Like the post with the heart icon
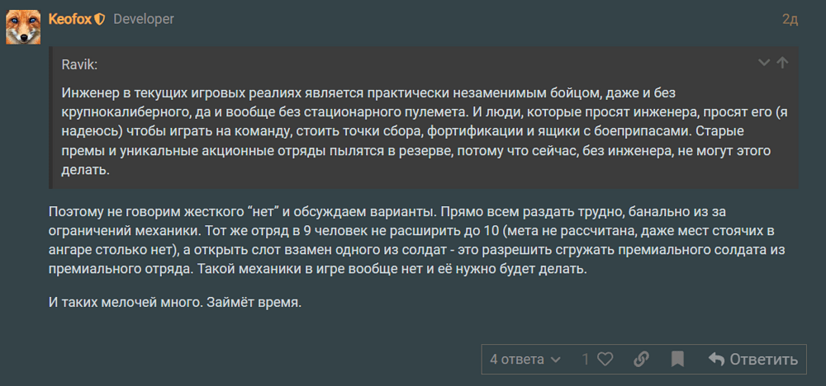The width and height of the screenshot is (826, 386). [x=605, y=360]
